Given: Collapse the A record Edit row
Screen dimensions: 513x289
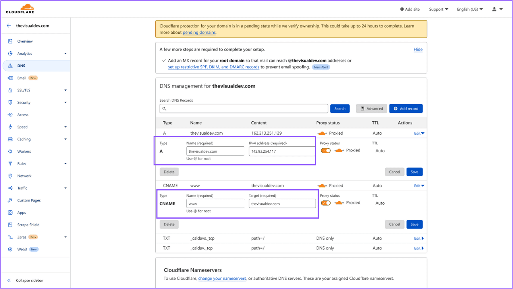Looking at the screenshot, I should click(x=419, y=134).
